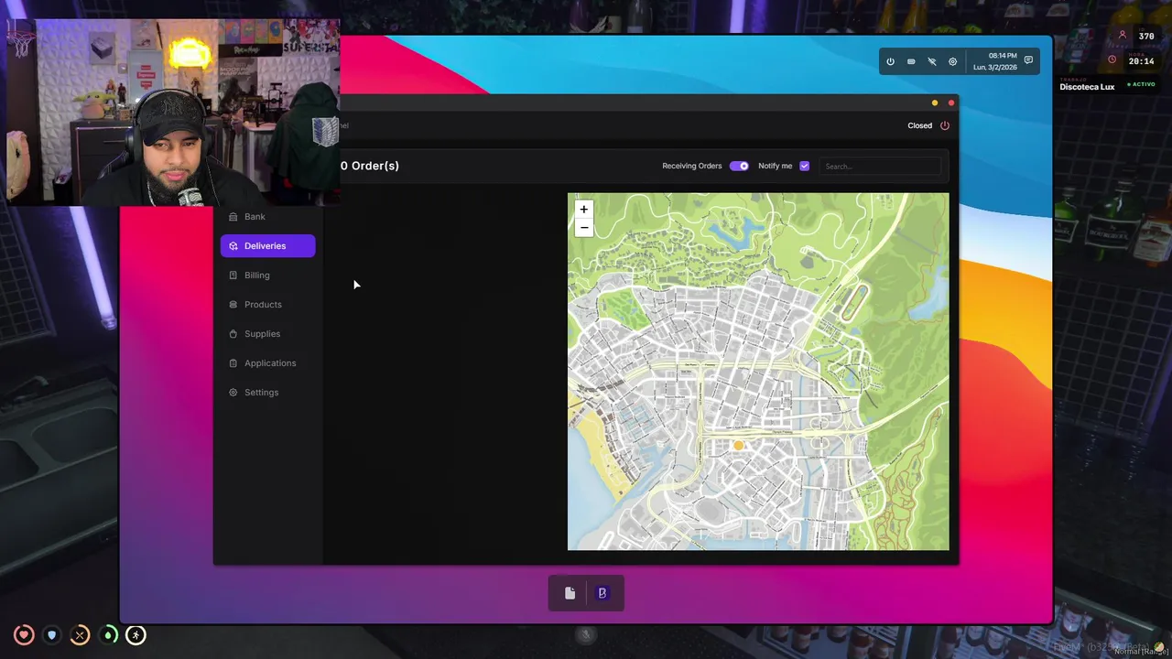This screenshot has height=659, width=1172.
Task: Click the 0 Order(s) heading
Action: [x=370, y=166]
